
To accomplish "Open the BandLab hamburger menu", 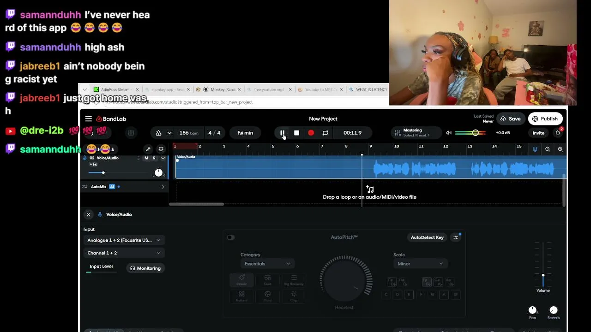I will point(88,119).
